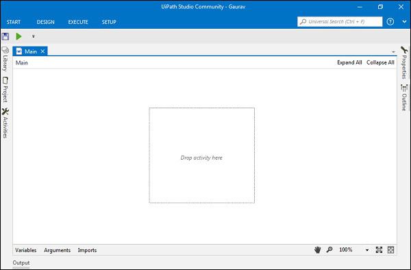Focus the Universal Search field
The image size is (411, 270).
(x=340, y=21)
